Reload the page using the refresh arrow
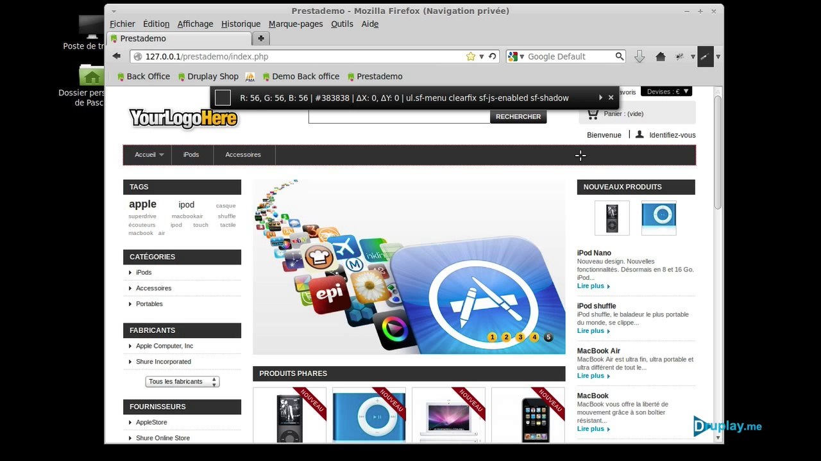821x461 pixels. (492, 56)
